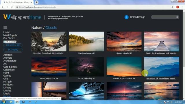Image resolution: width=185 pixels, height=104 pixels.
Task: Click the Storm, Lightning, 5K caption
Action: click(86, 78)
